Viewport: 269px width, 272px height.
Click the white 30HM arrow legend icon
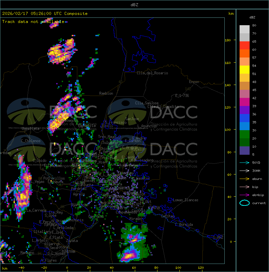pos(244,171)
